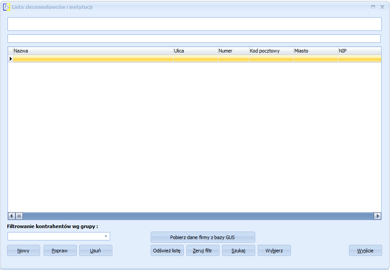Image resolution: width=390 pixels, height=270 pixels.
Task: Sort by the Nazwa column header
Action: click(93, 51)
